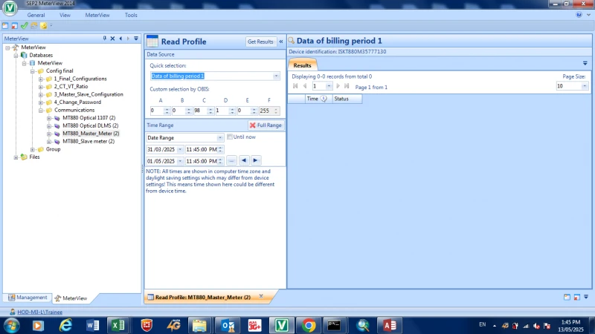This screenshot has width=595, height=334.
Task: Click the Status column header
Action: pyautogui.click(x=347, y=99)
